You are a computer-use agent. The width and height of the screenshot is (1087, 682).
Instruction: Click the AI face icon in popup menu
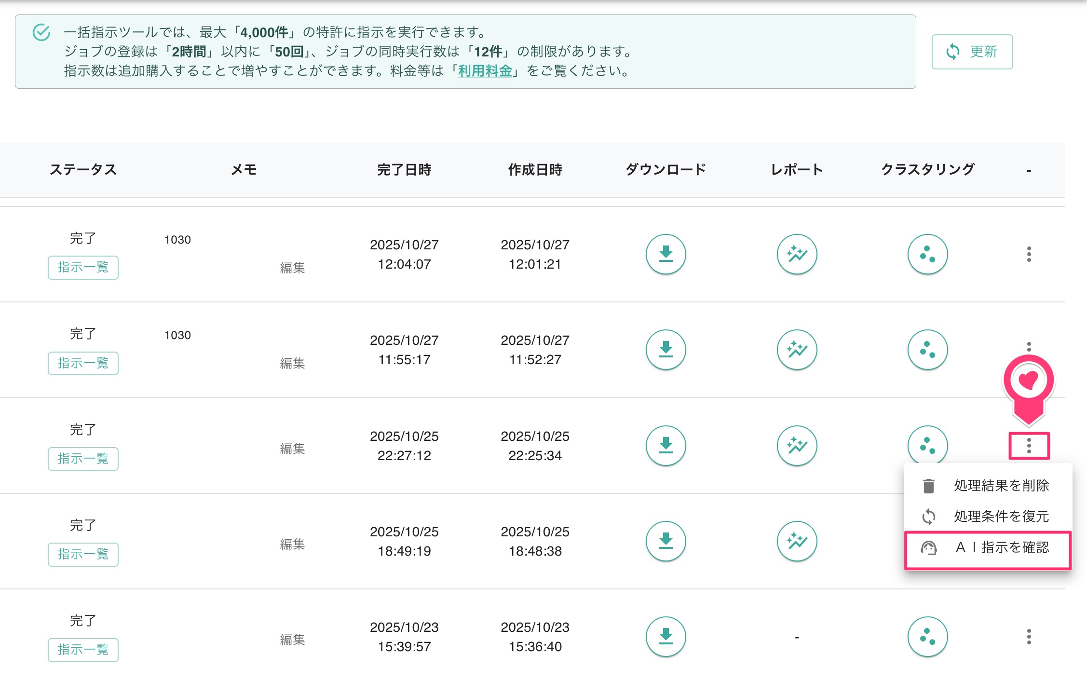[x=928, y=548]
